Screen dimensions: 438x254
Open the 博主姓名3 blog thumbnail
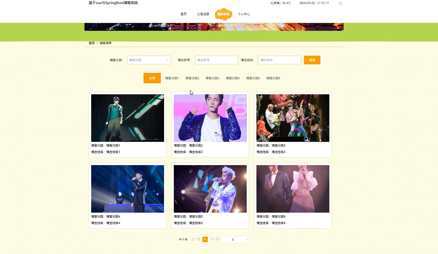[293, 118]
